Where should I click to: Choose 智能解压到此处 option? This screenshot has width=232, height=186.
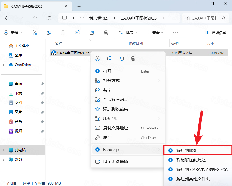tap(191, 160)
